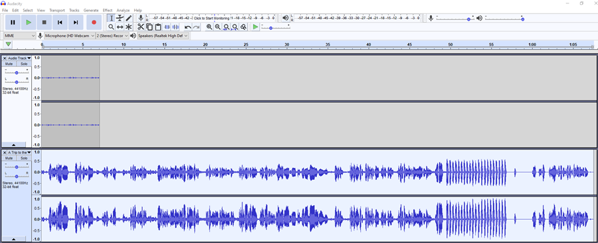Open the playback meter speaker menu

[285, 18]
